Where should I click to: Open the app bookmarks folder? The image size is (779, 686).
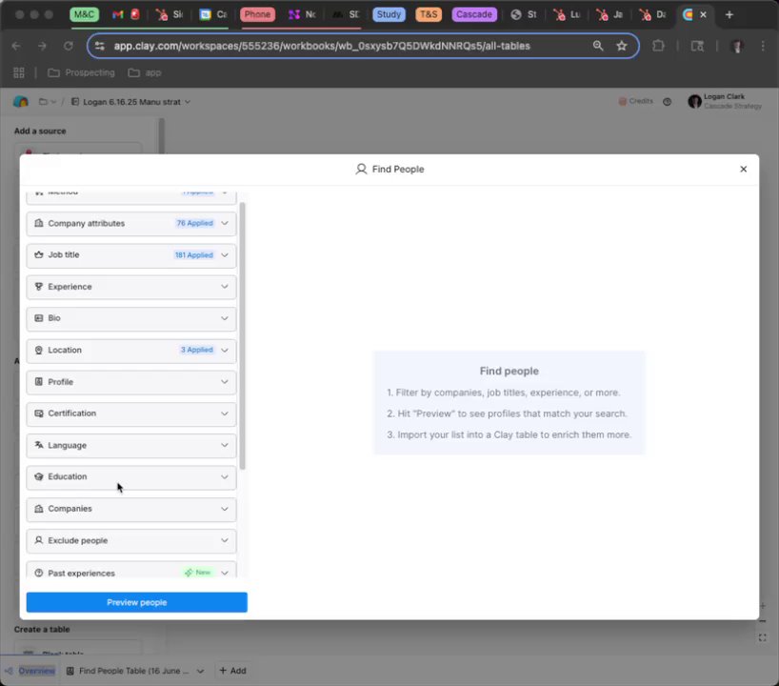145,72
